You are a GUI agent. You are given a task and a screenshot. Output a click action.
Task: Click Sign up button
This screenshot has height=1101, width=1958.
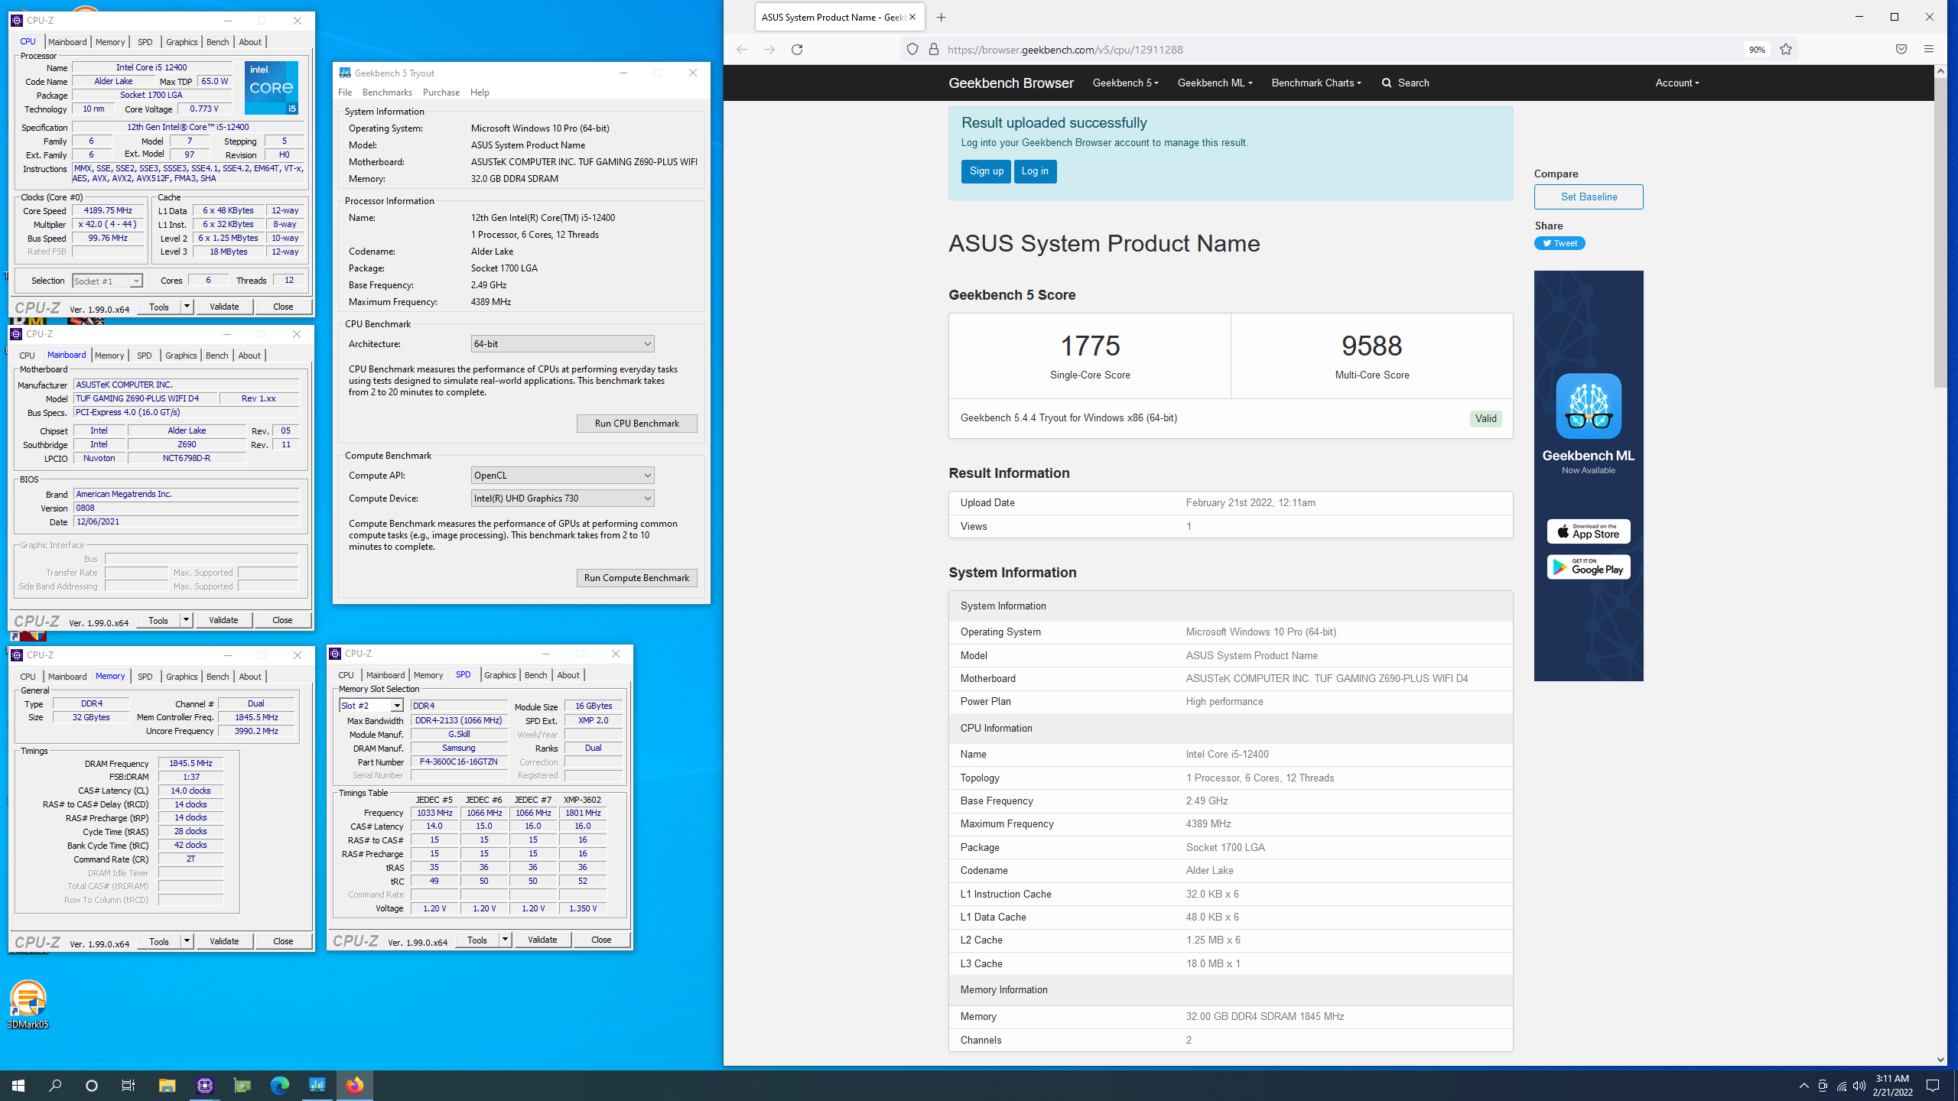point(986,171)
